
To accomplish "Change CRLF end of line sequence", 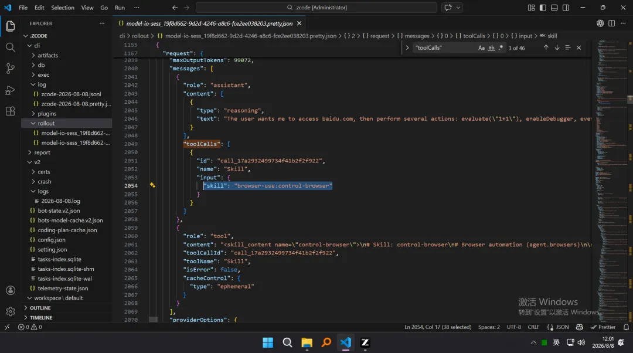I will click(x=533, y=327).
